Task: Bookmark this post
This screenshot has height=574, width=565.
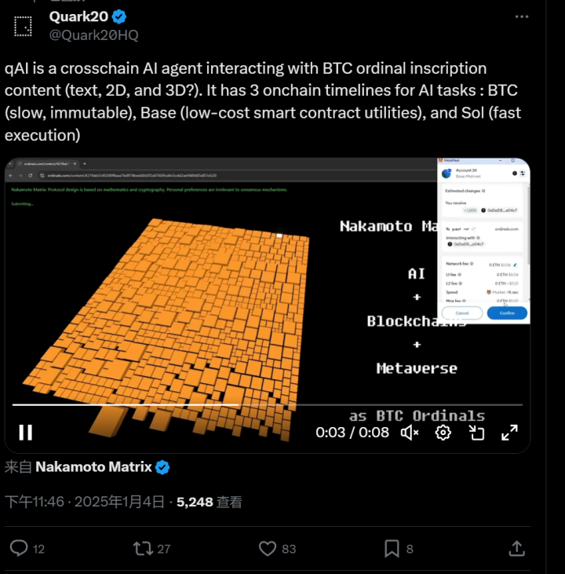Action: point(392,548)
